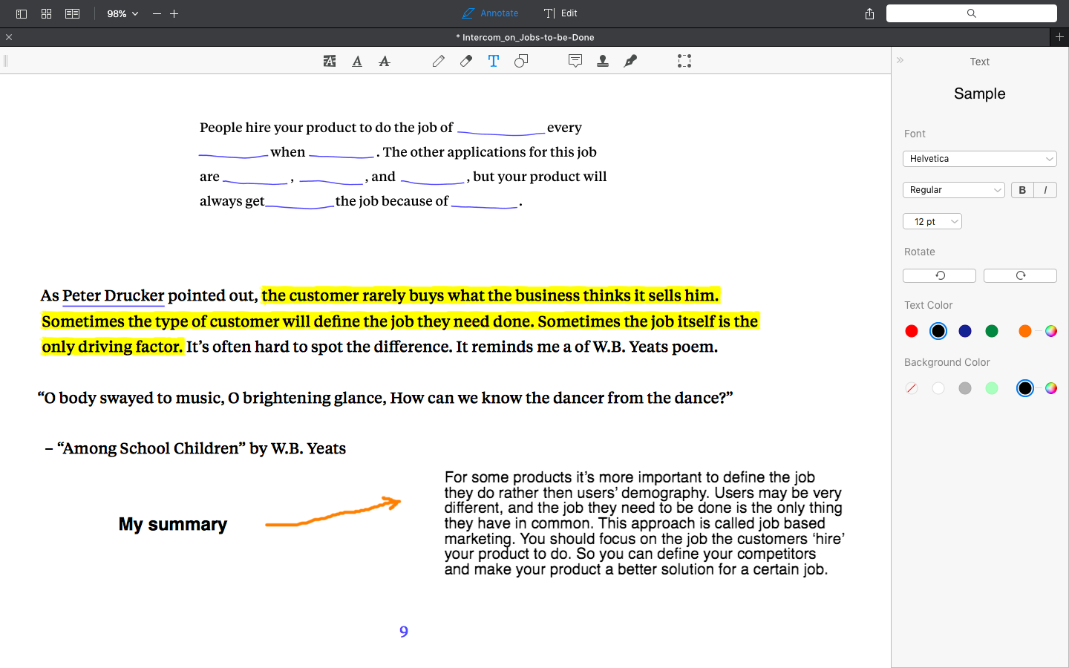The height and width of the screenshot is (668, 1069).
Task: Set text color to orange
Action: point(1025,331)
